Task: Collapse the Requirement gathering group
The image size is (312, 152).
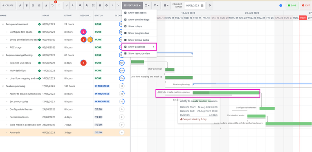Action: [3, 55]
